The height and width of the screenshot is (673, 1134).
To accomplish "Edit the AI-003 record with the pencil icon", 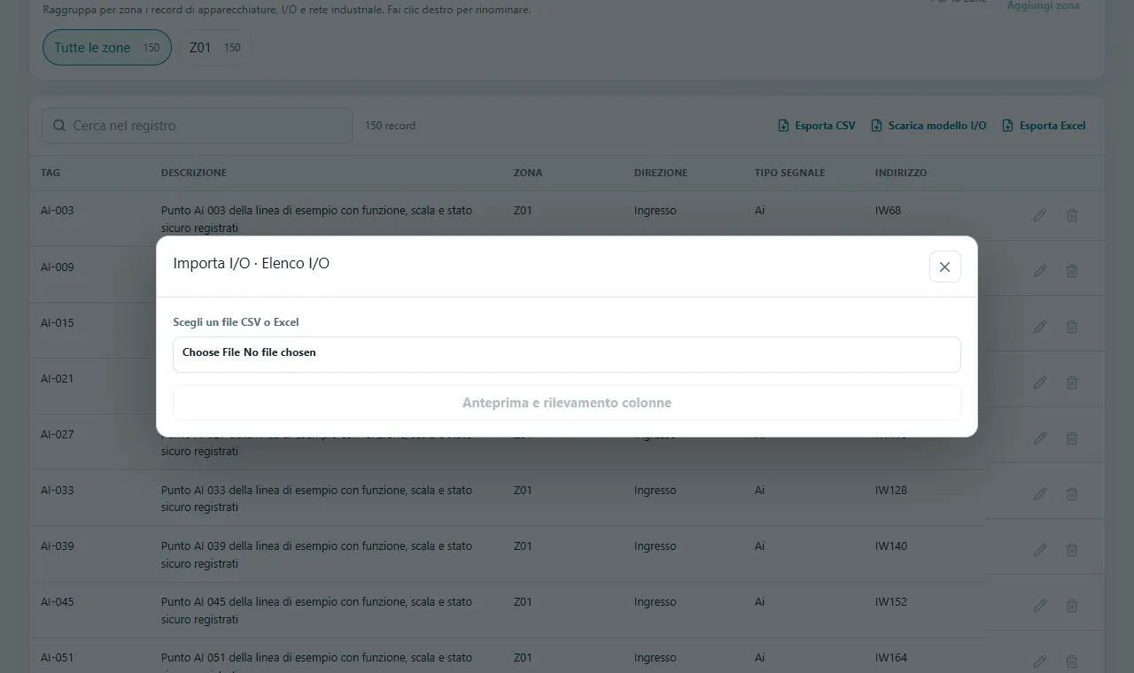I will (1040, 215).
